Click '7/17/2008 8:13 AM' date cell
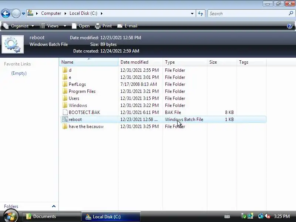Screen dimensions: 296x222 click(x=138, y=84)
